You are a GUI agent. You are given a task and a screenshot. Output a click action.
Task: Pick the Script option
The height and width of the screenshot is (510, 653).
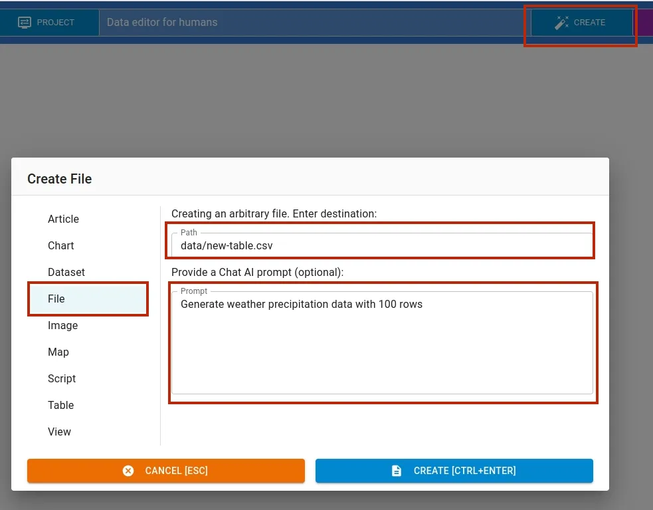[62, 379]
